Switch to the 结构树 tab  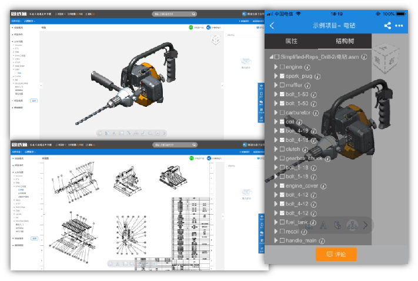tap(345, 41)
